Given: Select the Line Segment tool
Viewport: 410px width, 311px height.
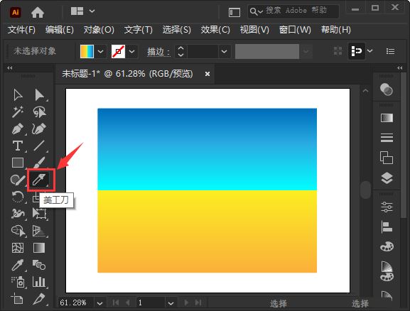Looking at the screenshot, I should click(x=39, y=146).
